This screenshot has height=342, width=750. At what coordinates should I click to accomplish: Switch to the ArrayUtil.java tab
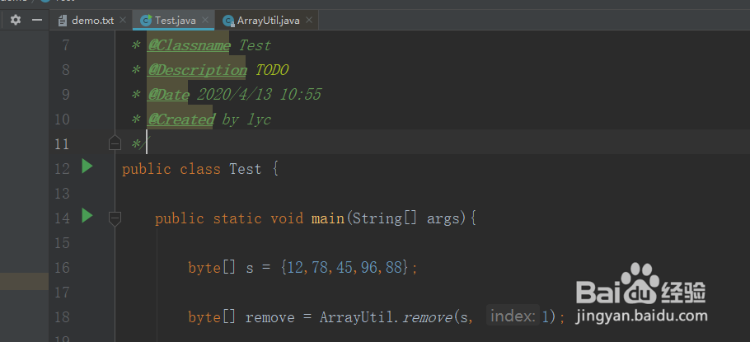[x=267, y=21]
